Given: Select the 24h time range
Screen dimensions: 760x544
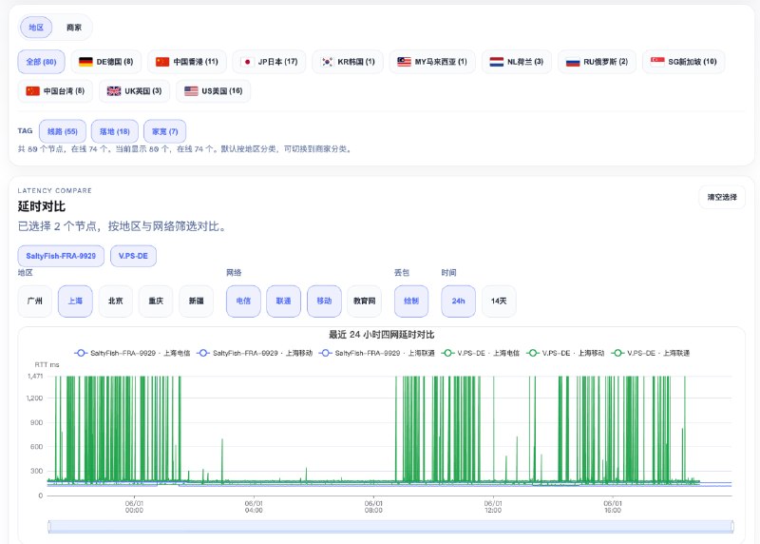Looking at the screenshot, I should tap(458, 301).
